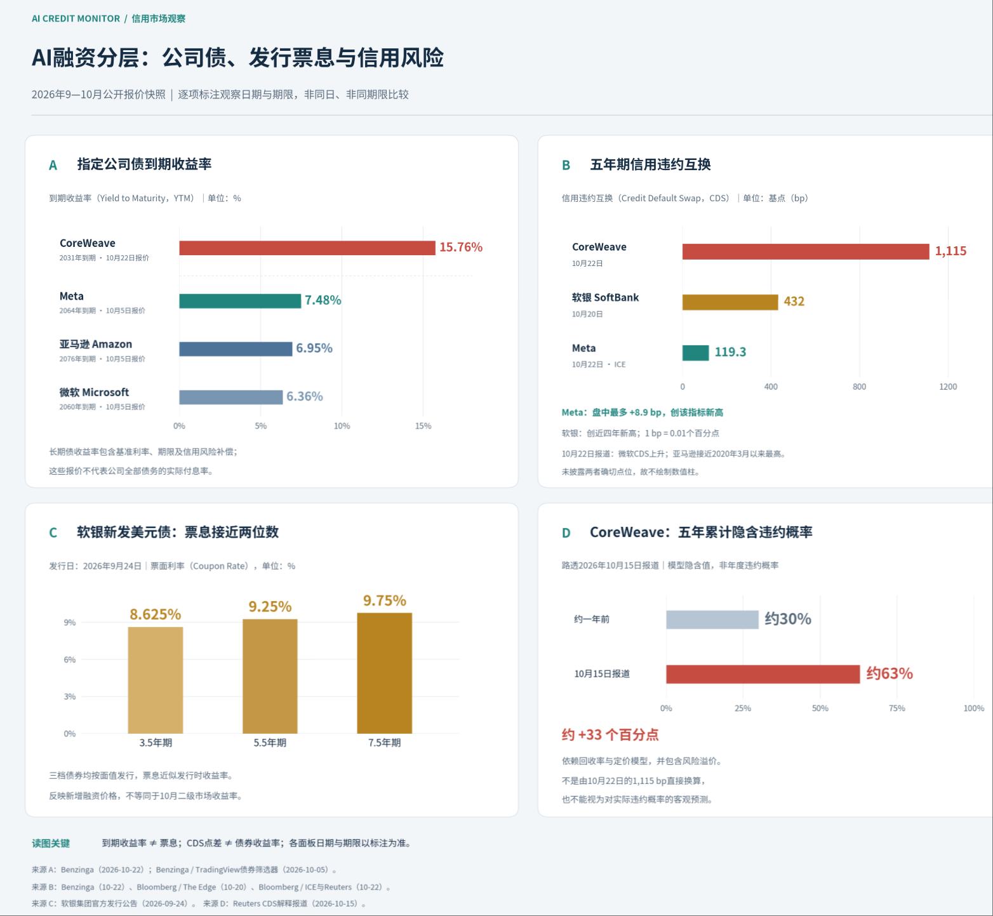This screenshot has height=916, width=993.
Task: Click the Amazon 6.95% yield bar
Action: pos(236,348)
